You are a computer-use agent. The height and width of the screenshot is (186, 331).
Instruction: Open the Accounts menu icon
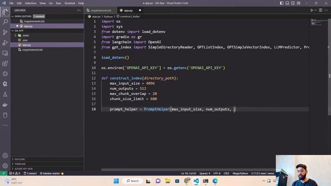(x=5, y=156)
